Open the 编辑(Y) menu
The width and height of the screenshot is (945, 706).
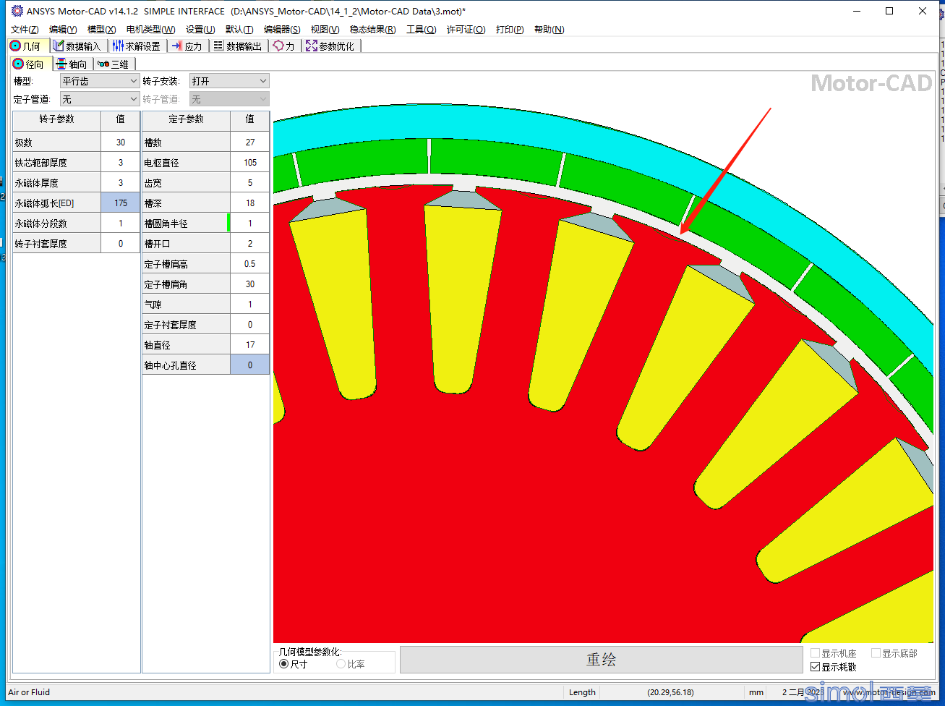tap(63, 29)
